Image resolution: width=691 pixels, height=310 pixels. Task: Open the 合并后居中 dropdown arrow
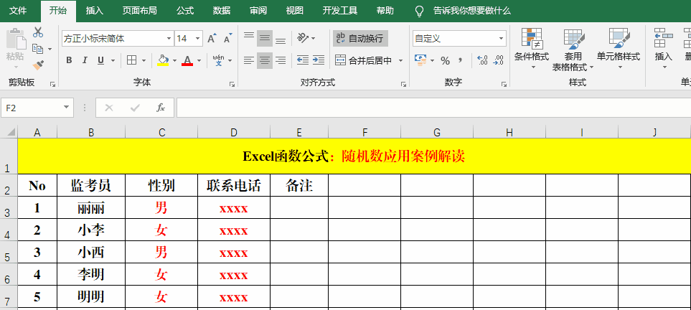coord(400,60)
